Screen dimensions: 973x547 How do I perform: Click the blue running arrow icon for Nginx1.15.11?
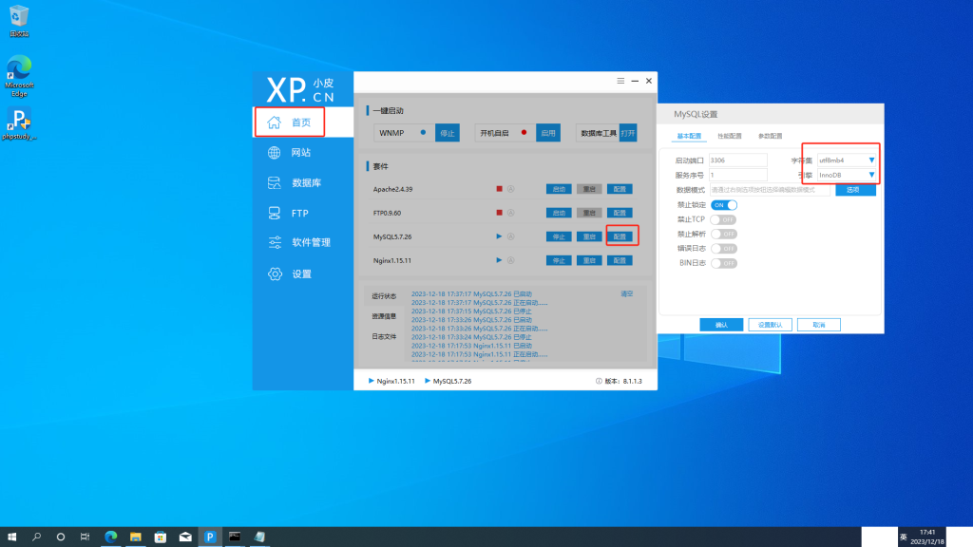(x=499, y=260)
